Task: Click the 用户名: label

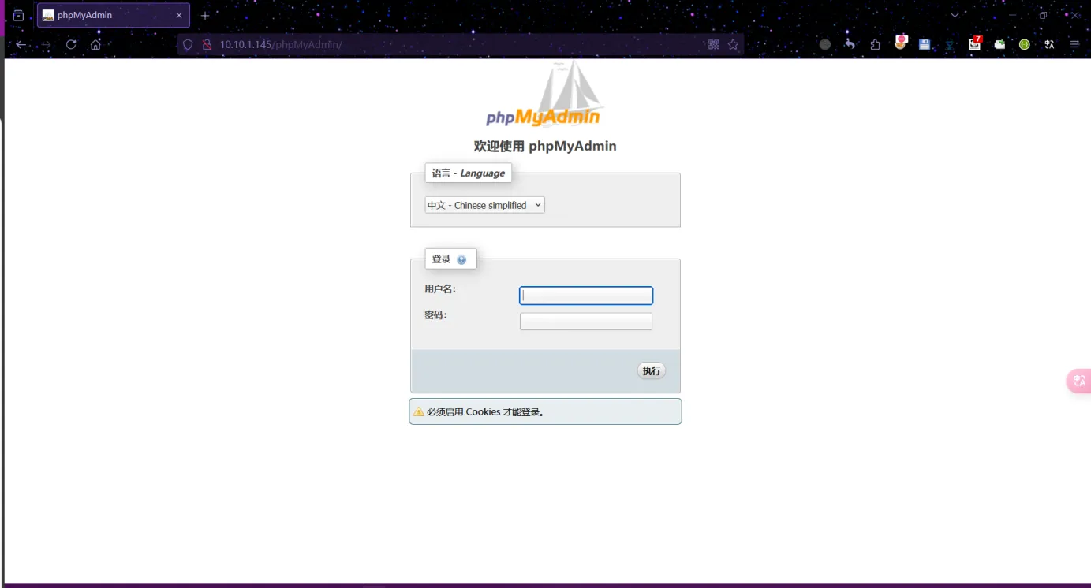Action: 440,289
